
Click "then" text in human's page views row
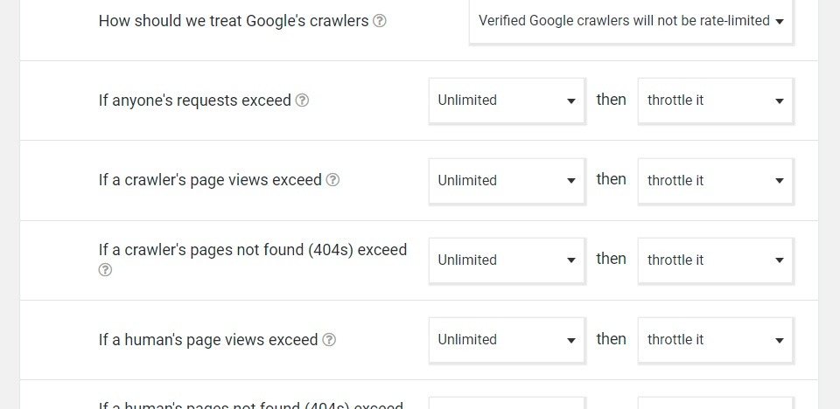[x=611, y=339]
